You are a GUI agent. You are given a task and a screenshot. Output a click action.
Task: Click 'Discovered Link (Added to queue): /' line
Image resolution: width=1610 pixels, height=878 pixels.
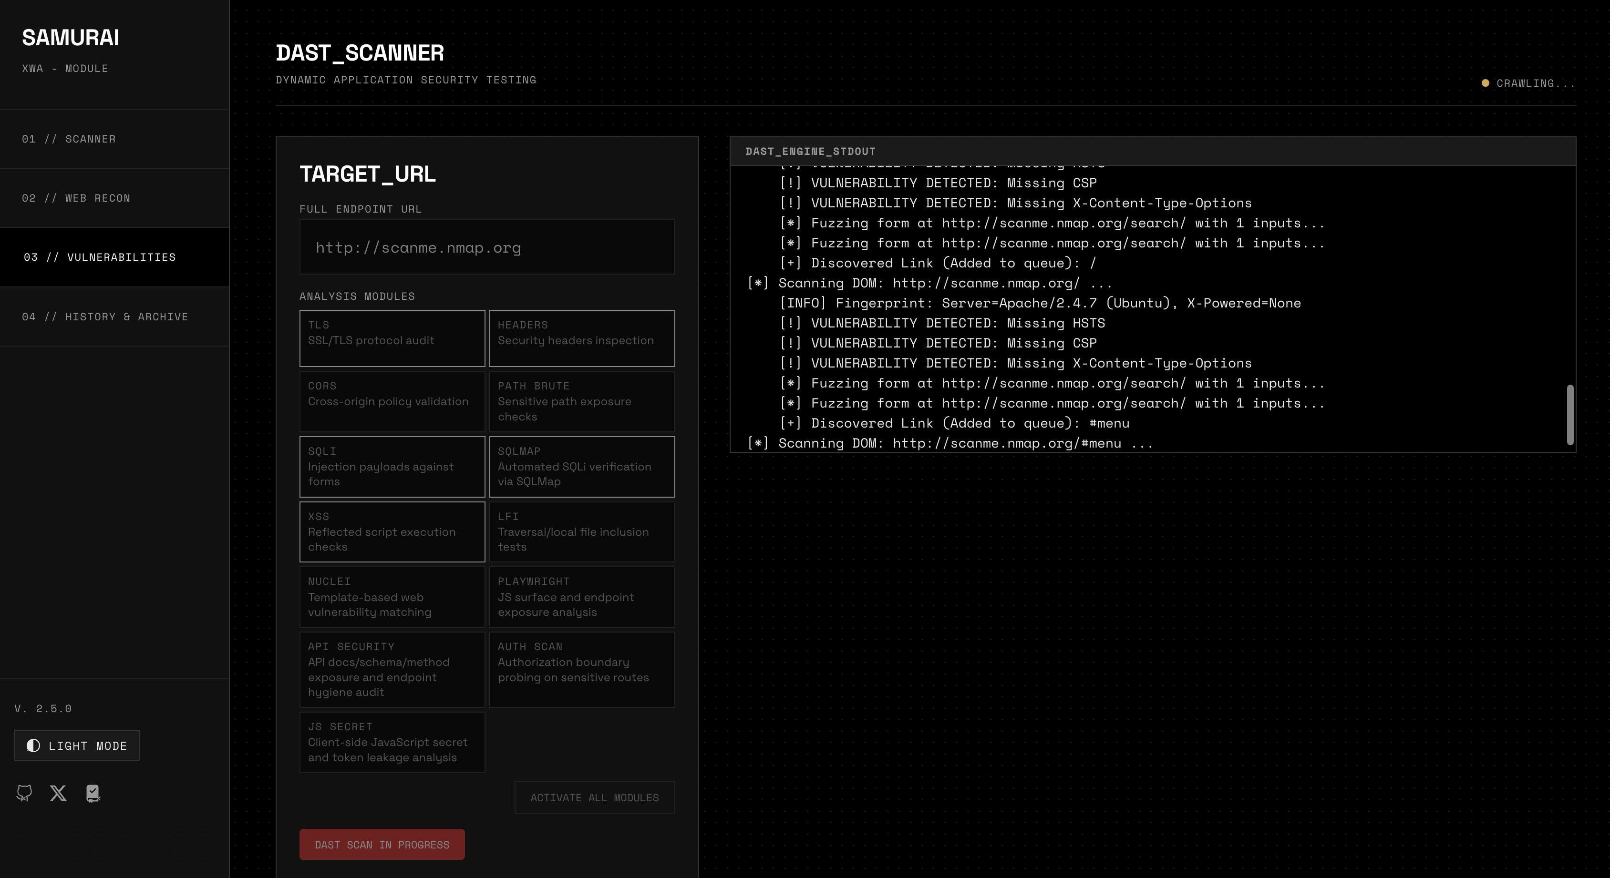tap(938, 263)
